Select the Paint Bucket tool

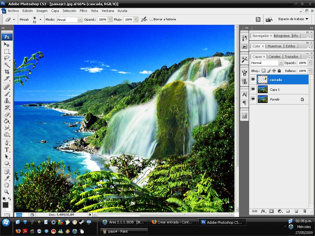(7, 121)
